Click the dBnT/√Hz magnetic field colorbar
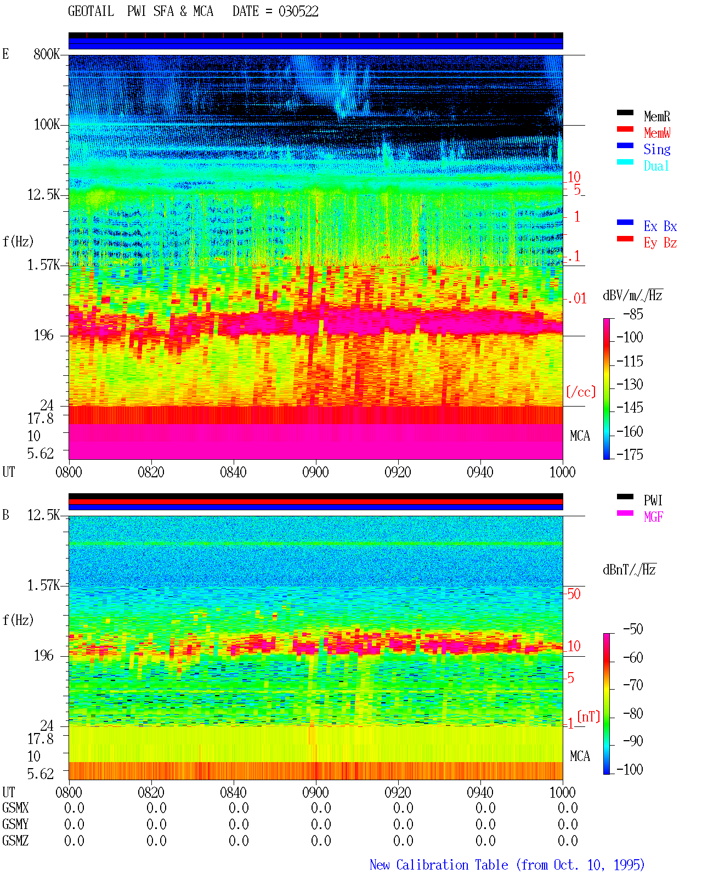This screenshot has width=702, height=874. [x=607, y=704]
